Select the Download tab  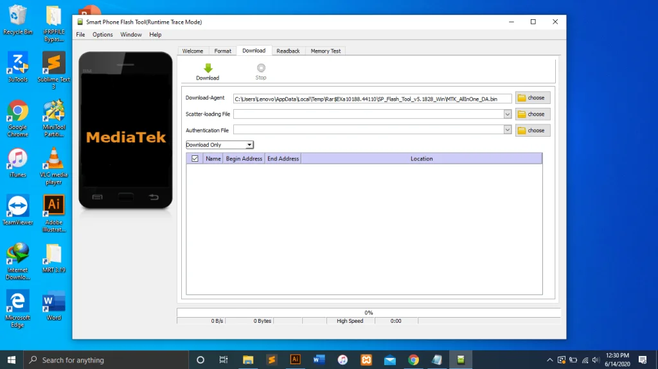click(x=254, y=50)
